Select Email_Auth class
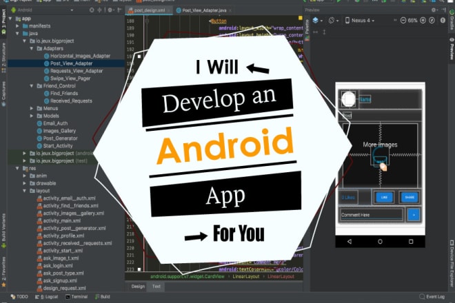Screen dimensions: 455x303 (x=52, y=123)
